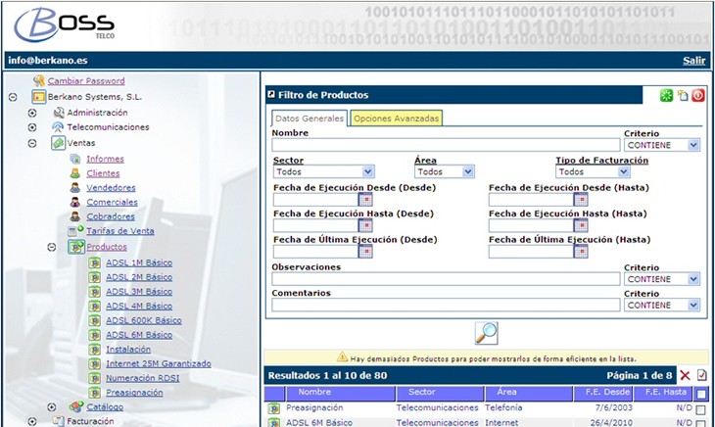Click the red X delete icon in results
Screen dimensions: 715x427
pos(685,376)
